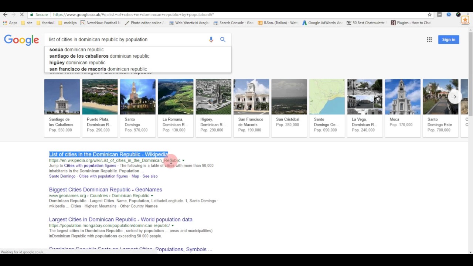Image resolution: width=473 pixels, height=266 pixels.
Task: Expand Wikipedia result URL dropdown arrow
Action: tap(183, 161)
